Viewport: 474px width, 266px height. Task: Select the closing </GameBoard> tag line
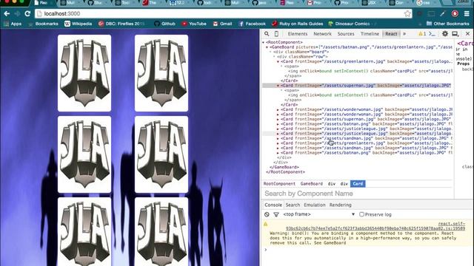click(x=284, y=167)
